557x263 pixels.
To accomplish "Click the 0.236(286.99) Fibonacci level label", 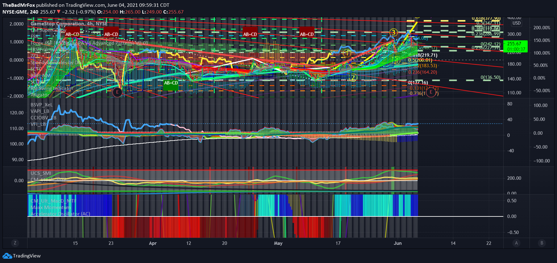I will point(486,34).
